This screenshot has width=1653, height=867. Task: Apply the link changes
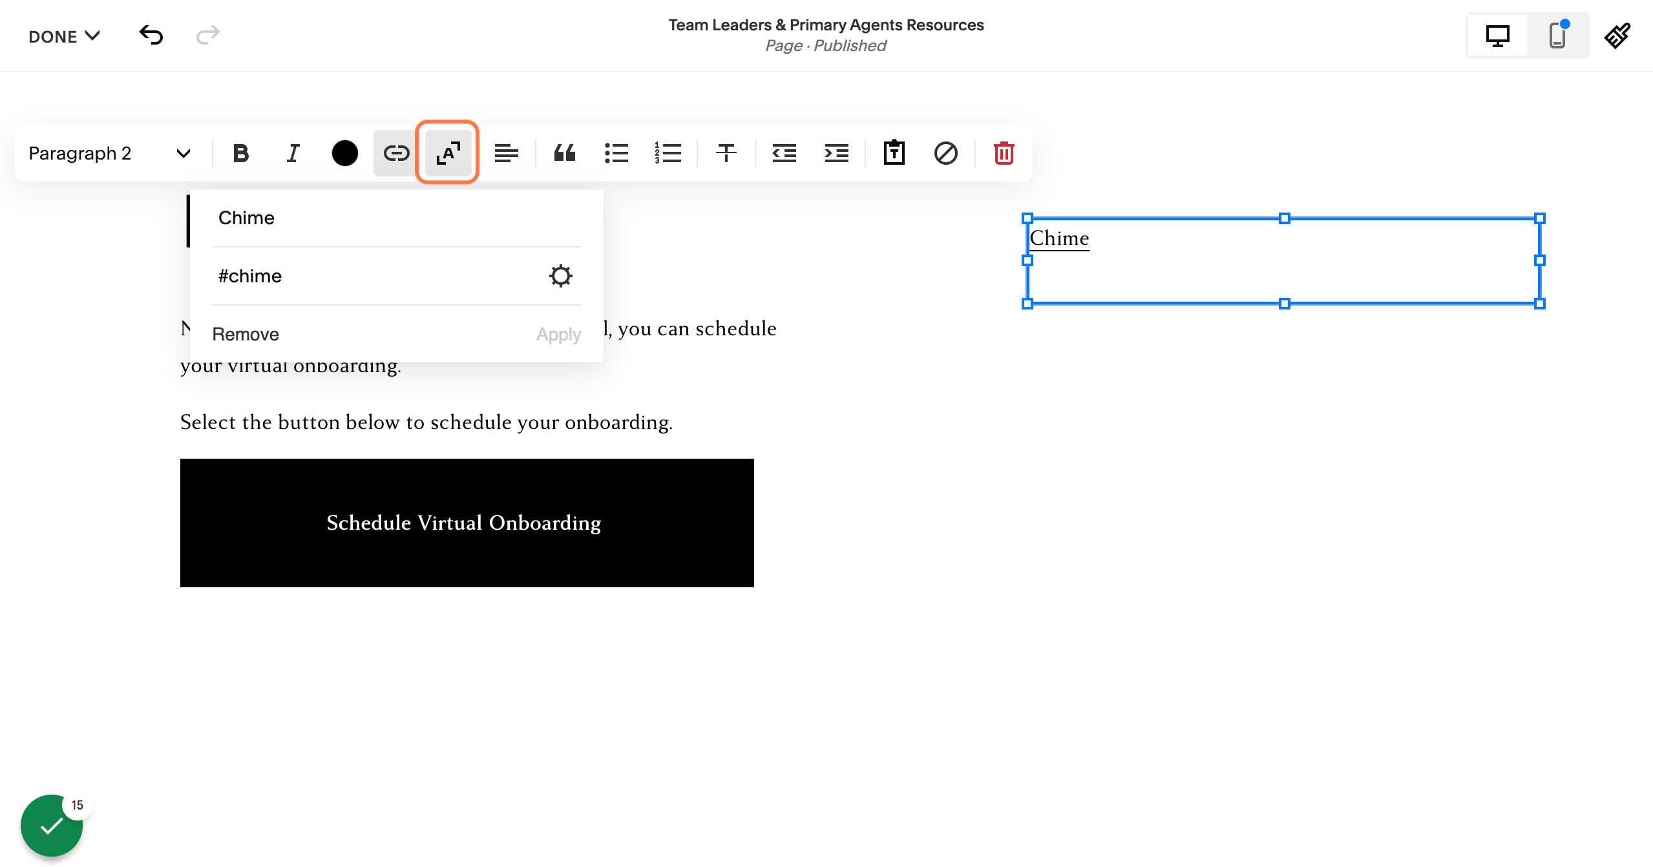[x=558, y=334]
